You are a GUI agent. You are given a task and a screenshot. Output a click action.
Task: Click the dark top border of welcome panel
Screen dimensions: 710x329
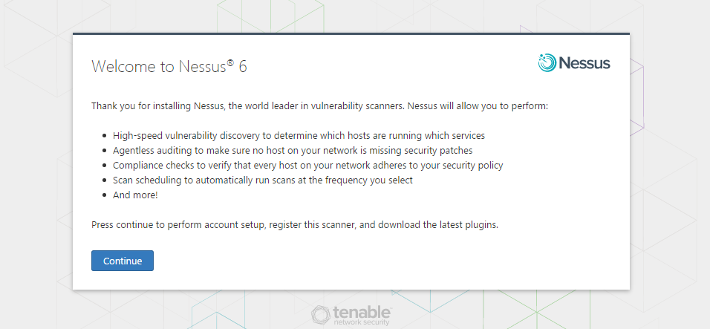click(351, 33)
